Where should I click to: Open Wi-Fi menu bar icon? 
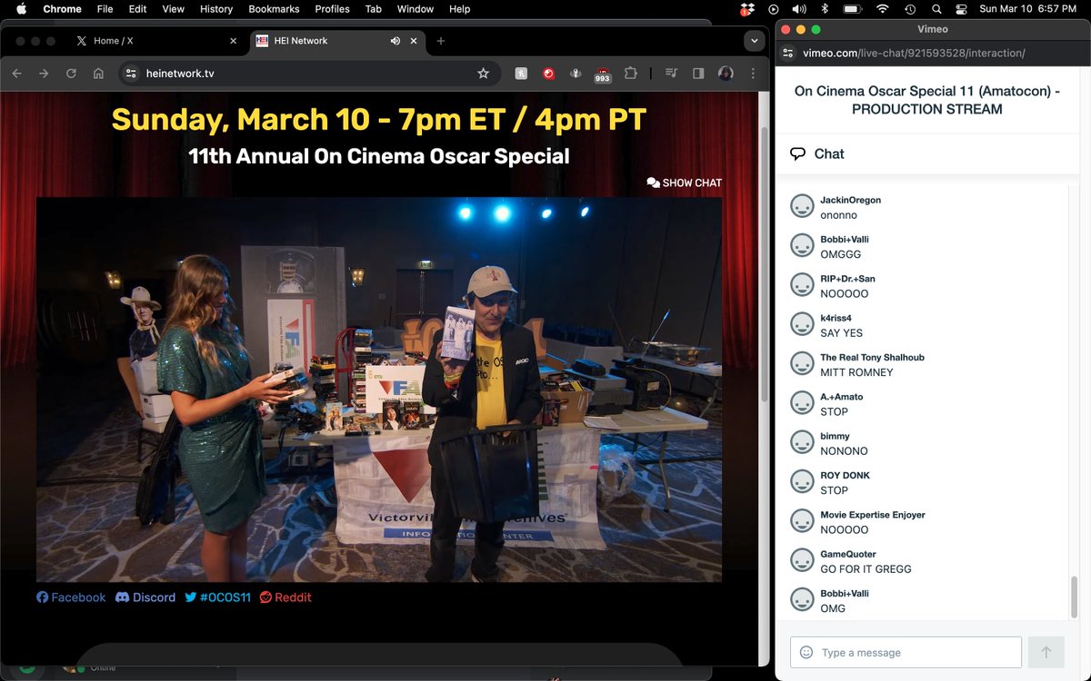pyautogui.click(x=882, y=9)
